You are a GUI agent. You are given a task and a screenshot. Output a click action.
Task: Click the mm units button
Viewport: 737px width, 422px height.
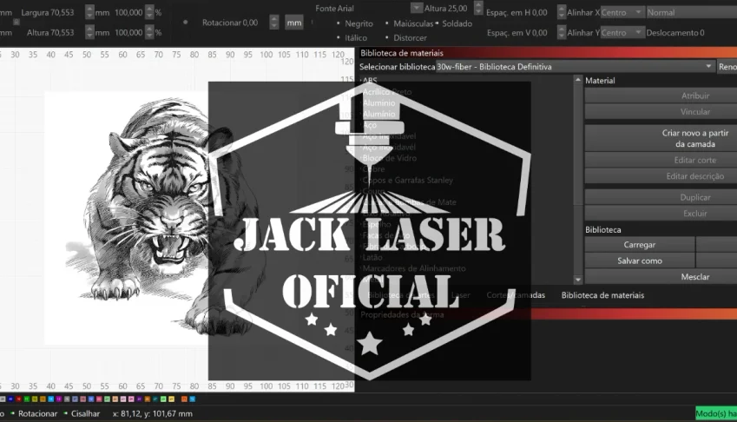click(x=294, y=23)
